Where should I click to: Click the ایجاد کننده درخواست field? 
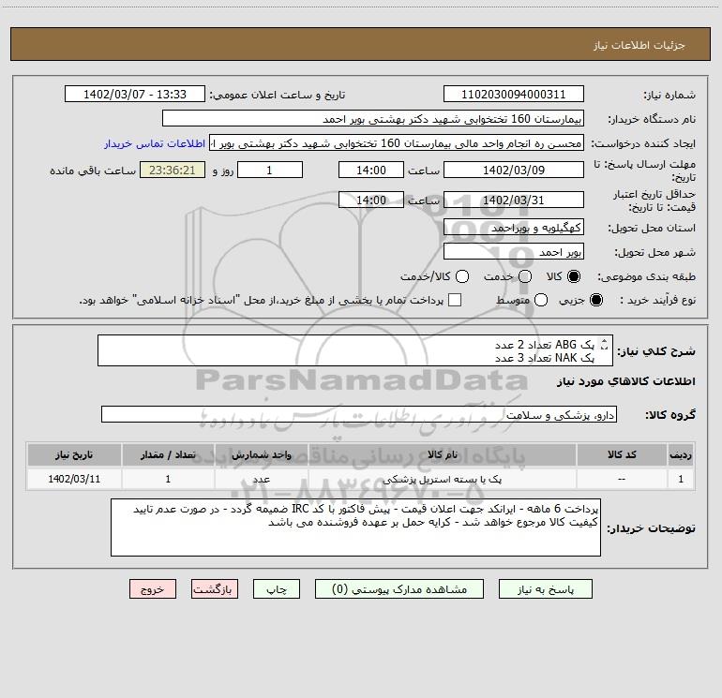tap(397, 143)
